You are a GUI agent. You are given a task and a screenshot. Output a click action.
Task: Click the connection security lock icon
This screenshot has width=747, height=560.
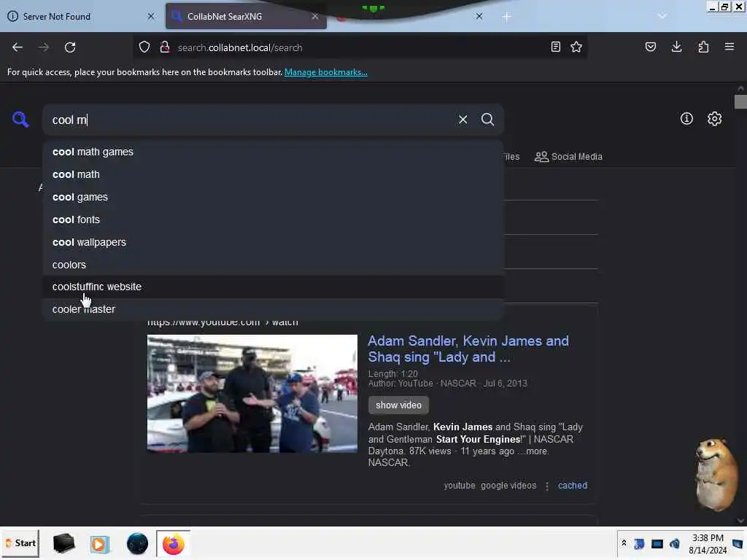point(165,47)
